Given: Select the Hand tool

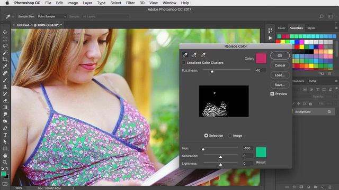Looking at the screenshot, I should tap(5, 155).
